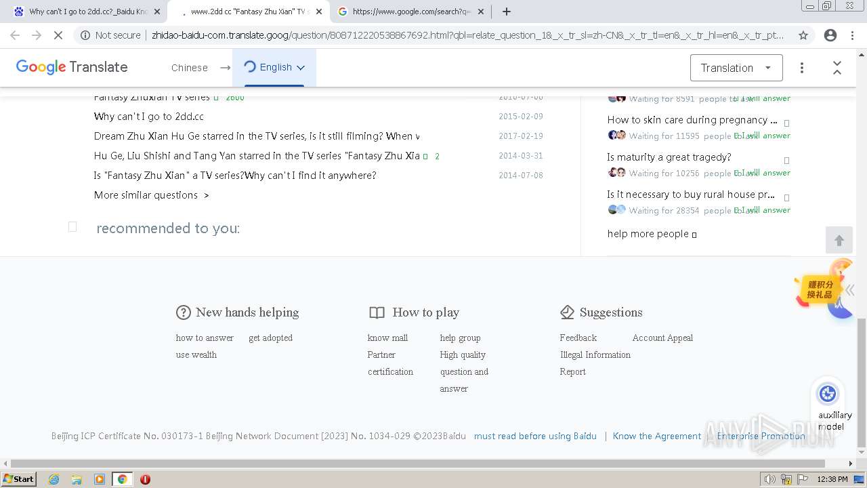Open Google Translate logo link
Screen dimensions: 867x488
tap(72, 67)
